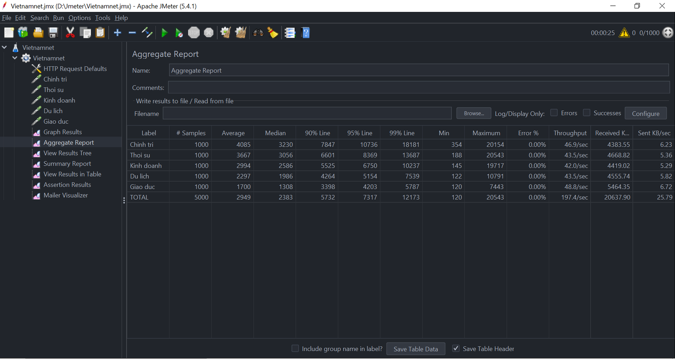The height and width of the screenshot is (359, 675).
Task: Click the New test plan toolbar icon
Action: pyautogui.click(x=9, y=33)
